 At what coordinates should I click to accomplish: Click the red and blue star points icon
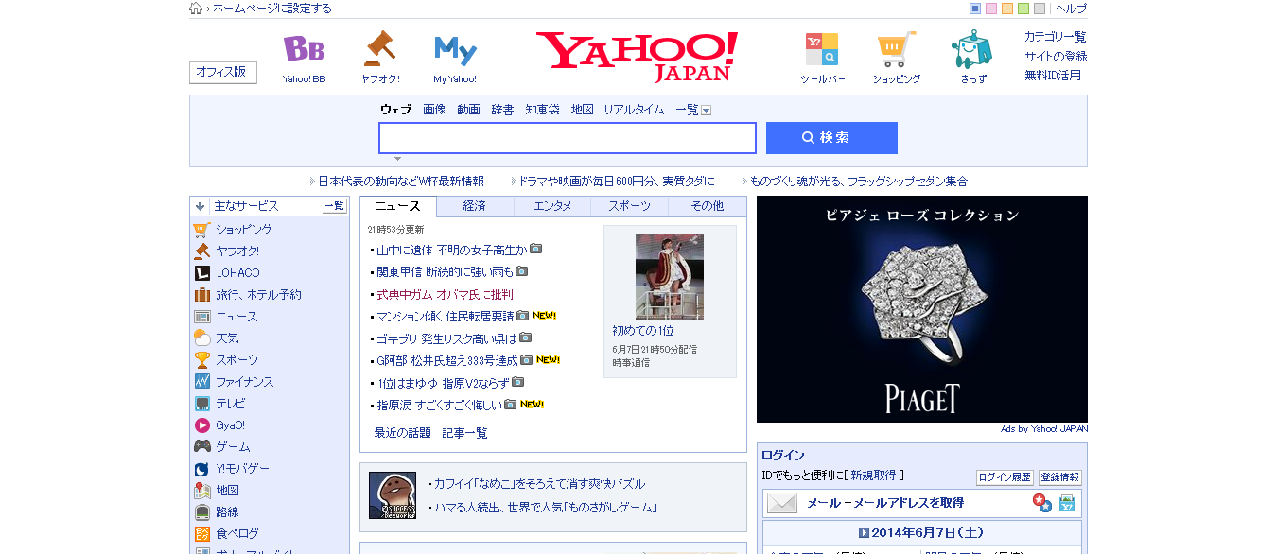coord(1041,503)
